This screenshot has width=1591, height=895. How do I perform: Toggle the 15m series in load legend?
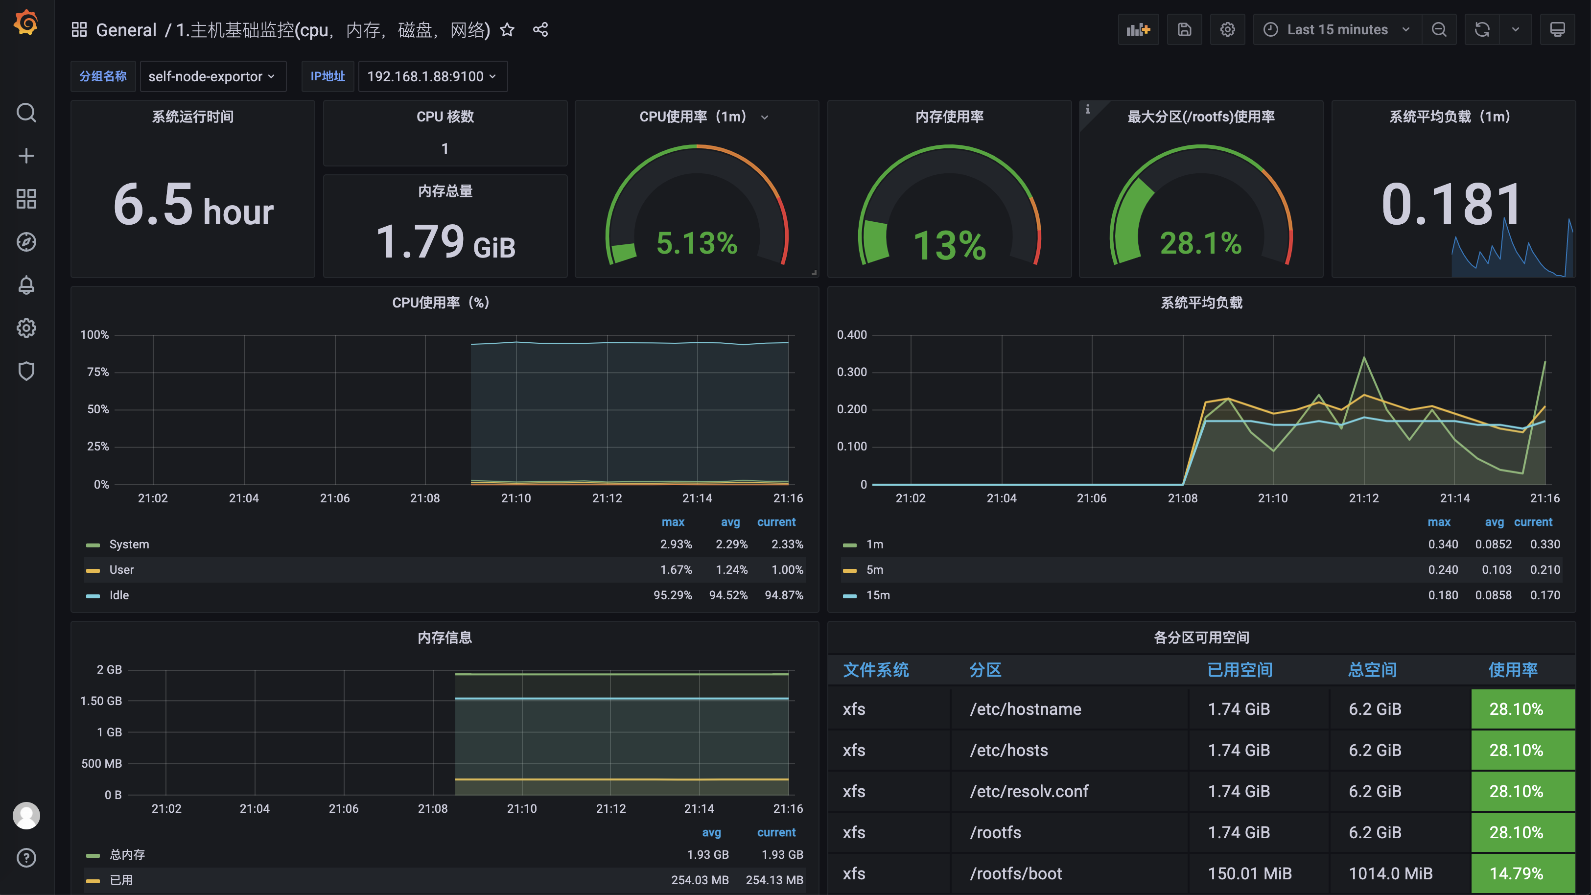click(878, 595)
